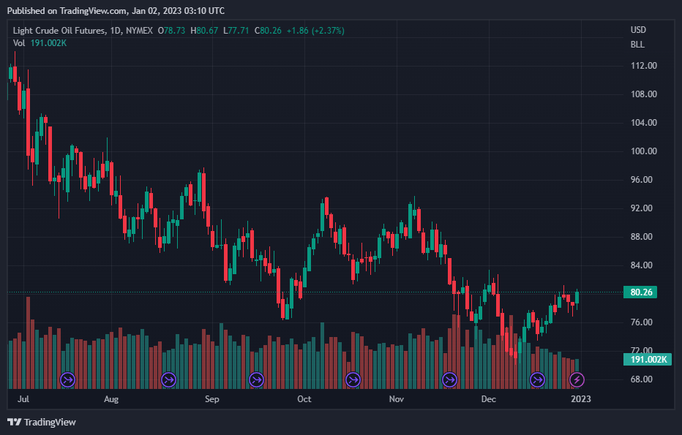Click the November contract rollover icon
Image resolution: width=682 pixels, height=435 pixels.
pos(449,380)
